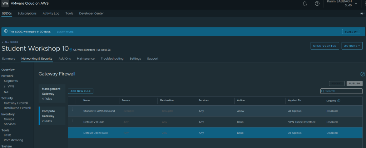Switch to the Troubleshooting tab

(x=112, y=59)
